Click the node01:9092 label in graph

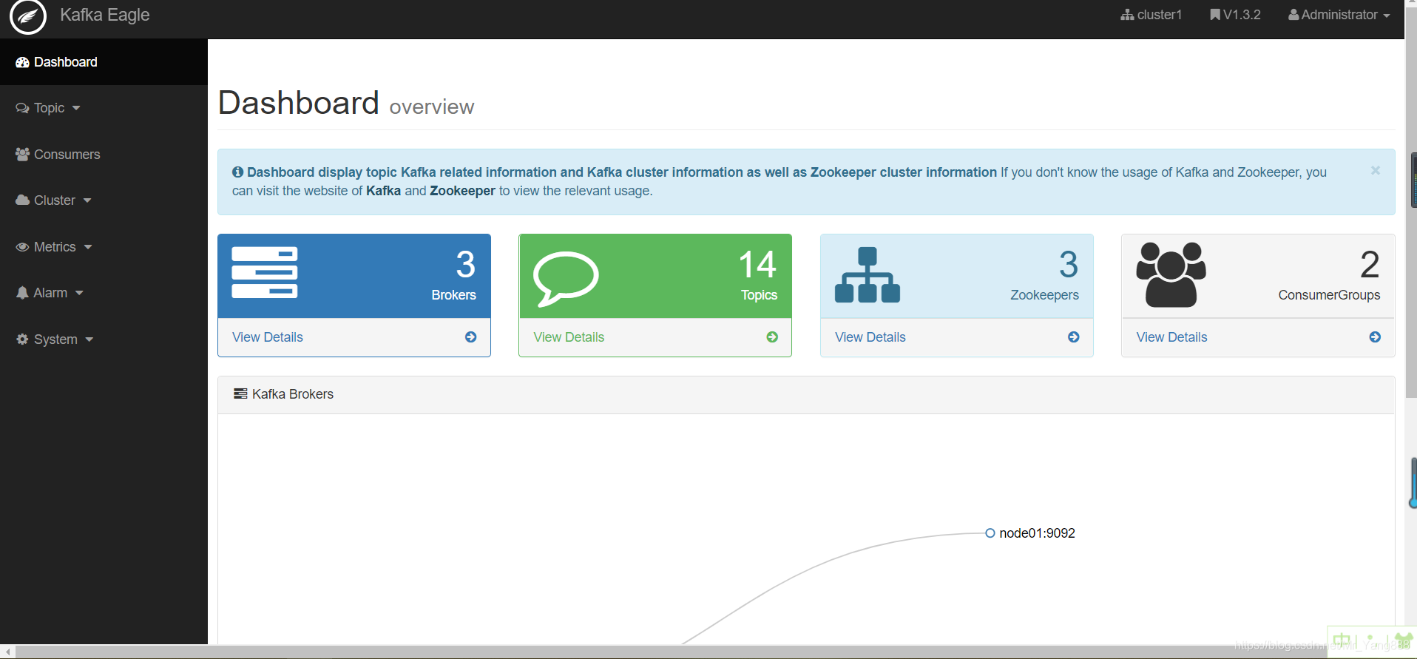[1037, 533]
